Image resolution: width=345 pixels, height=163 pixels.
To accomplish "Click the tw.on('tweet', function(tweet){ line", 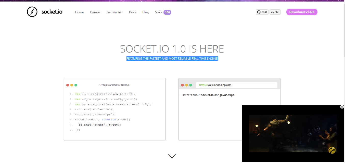I will click(103, 119).
